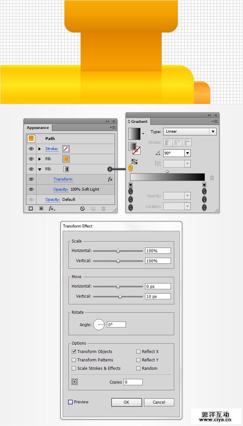The image size is (243, 426).
Task: Open the Opacity link for Soft Light
Action: [x=61, y=189]
